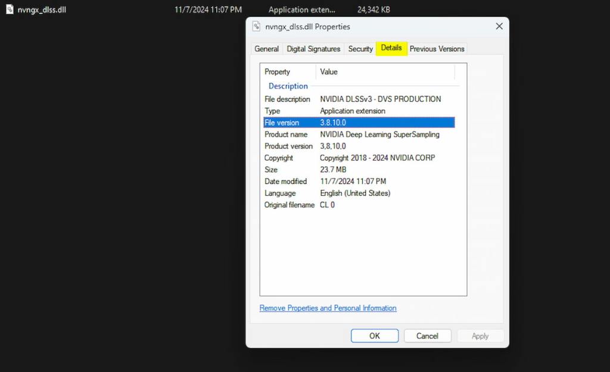Click the Value column header

click(329, 72)
